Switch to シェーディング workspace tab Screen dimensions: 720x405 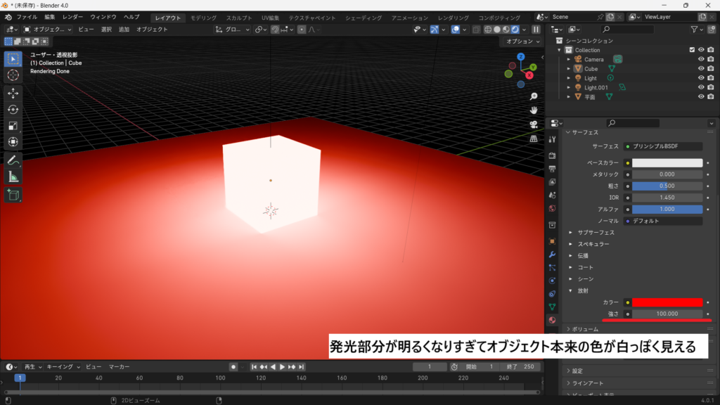click(x=364, y=18)
